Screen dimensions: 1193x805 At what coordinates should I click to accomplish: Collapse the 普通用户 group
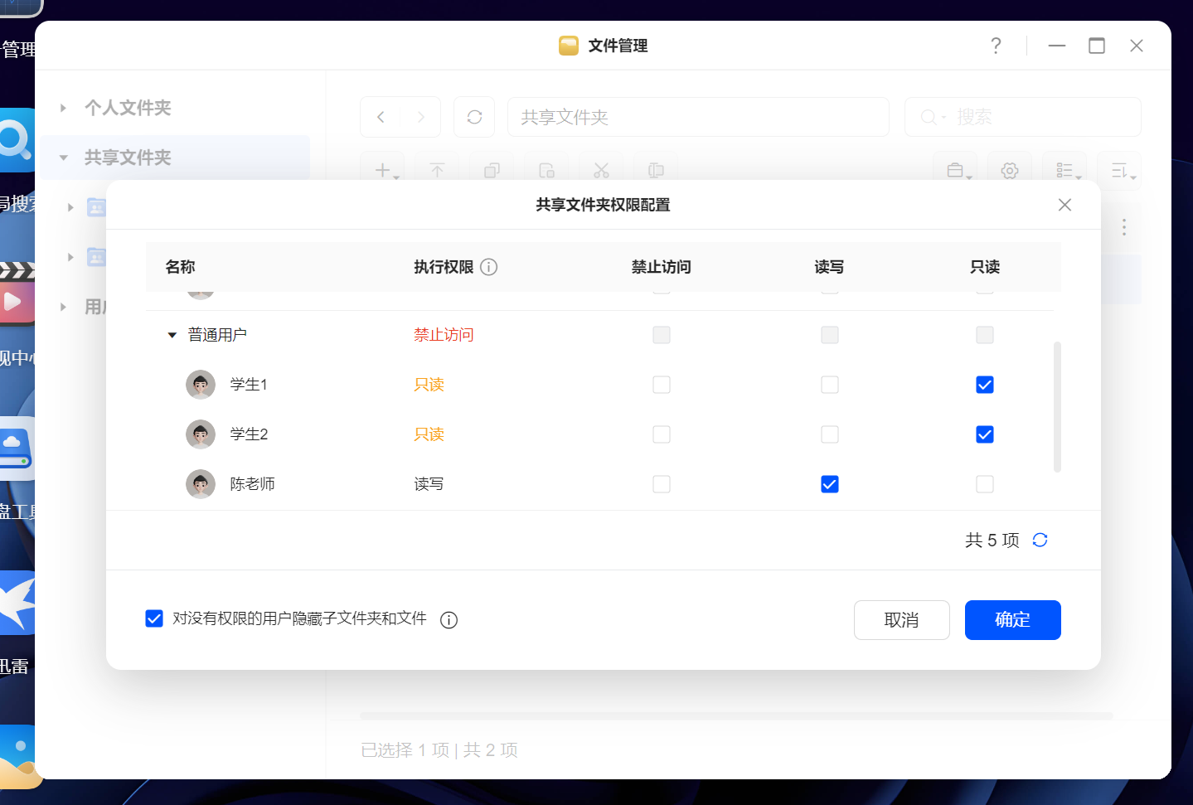click(172, 335)
